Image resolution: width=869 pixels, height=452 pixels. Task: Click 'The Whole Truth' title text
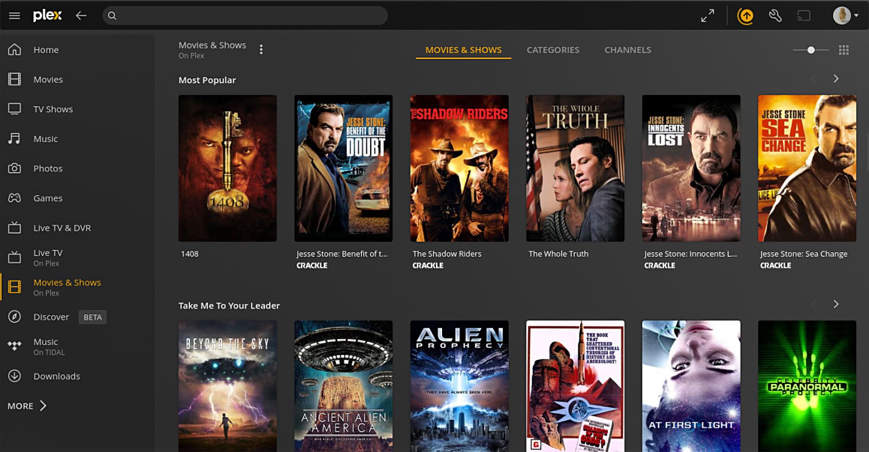[559, 254]
